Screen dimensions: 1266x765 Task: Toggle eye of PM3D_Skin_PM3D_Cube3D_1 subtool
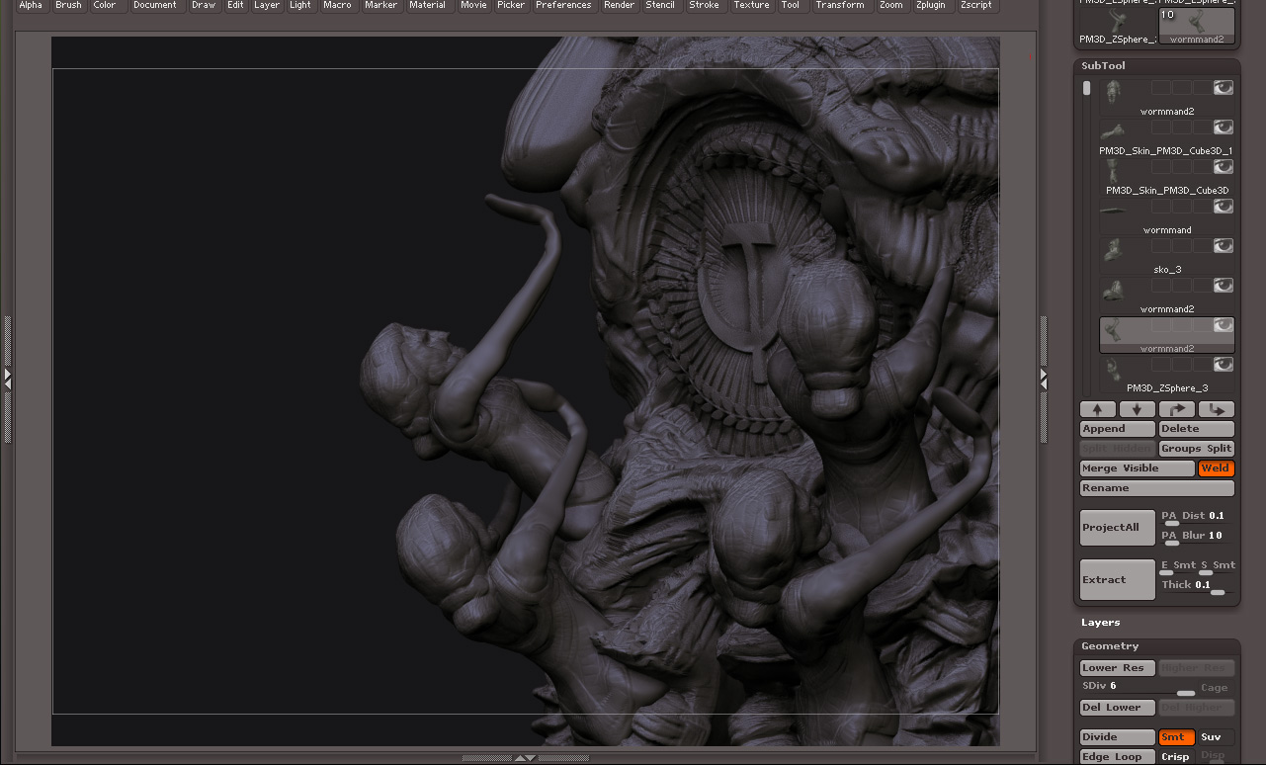tap(1224, 127)
